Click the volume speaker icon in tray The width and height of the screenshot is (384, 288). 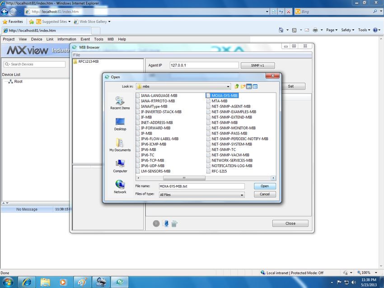click(354, 282)
